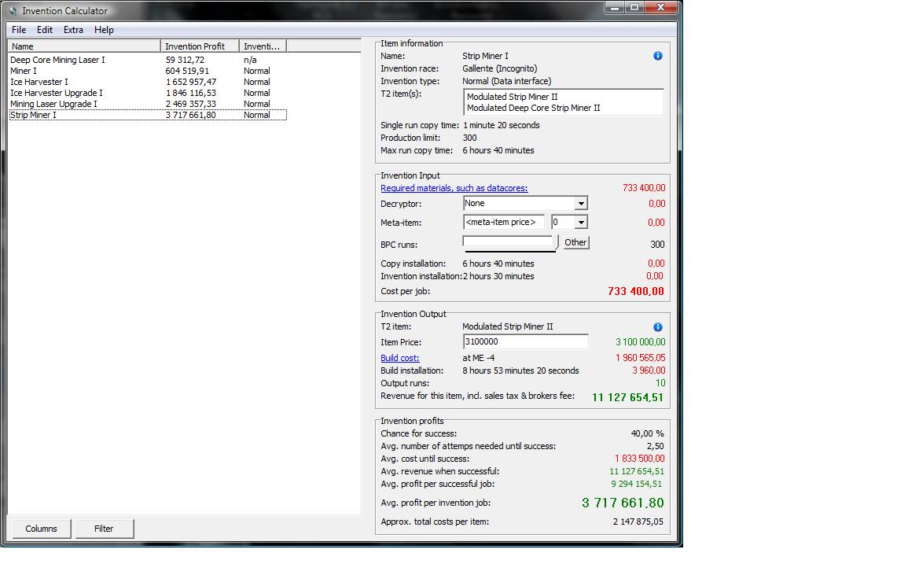The height and width of the screenshot is (564, 897).
Task: Click the Cost per job value 733 400,00
Action: click(x=635, y=291)
